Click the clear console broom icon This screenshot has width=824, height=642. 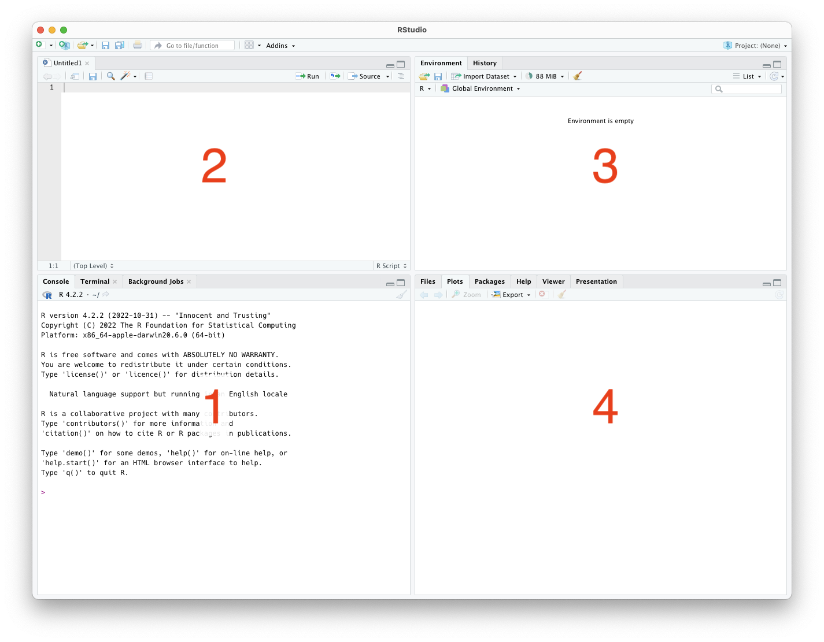401,294
